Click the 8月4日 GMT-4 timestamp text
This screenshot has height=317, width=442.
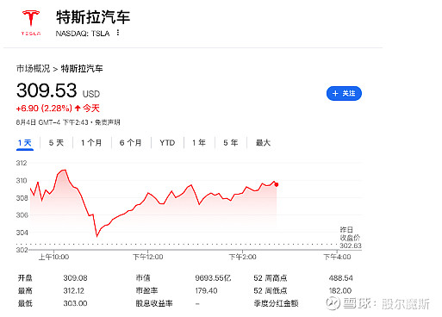52,122
